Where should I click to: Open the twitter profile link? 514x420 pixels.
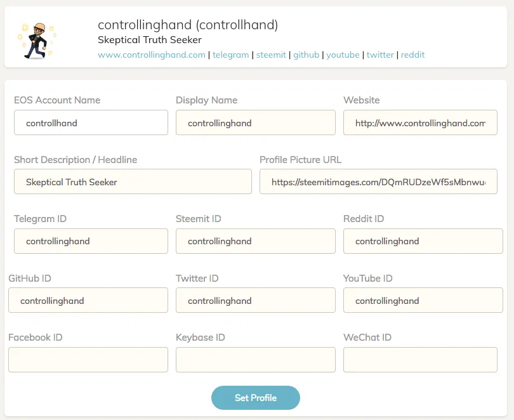pyautogui.click(x=380, y=55)
